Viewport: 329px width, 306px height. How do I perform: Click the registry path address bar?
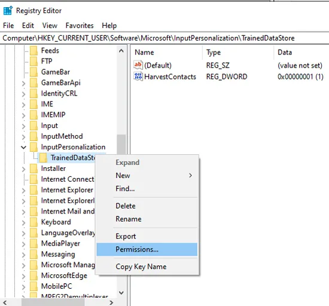[x=164, y=38]
